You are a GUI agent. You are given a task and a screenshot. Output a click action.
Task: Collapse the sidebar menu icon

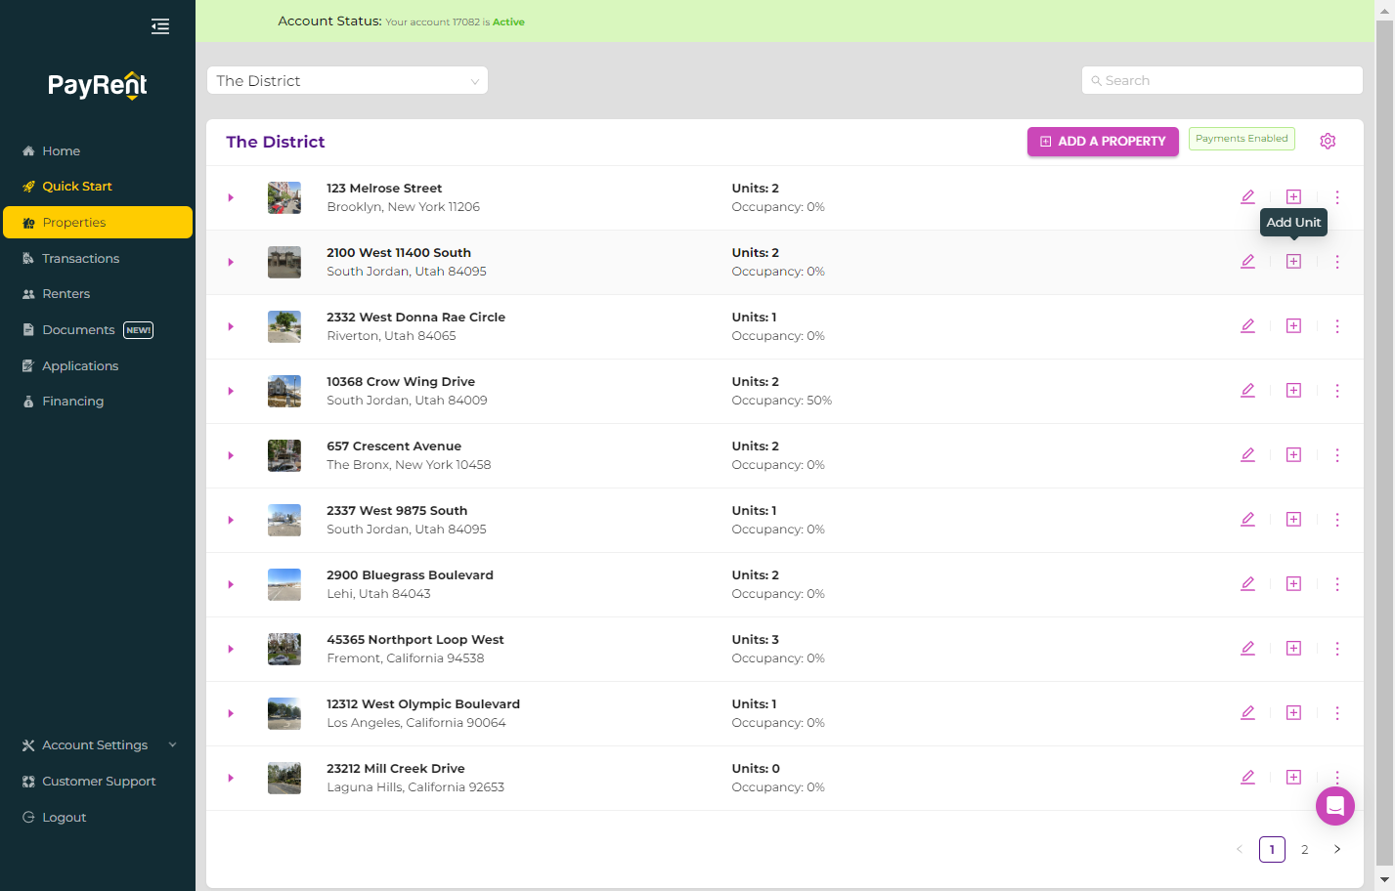click(x=160, y=26)
